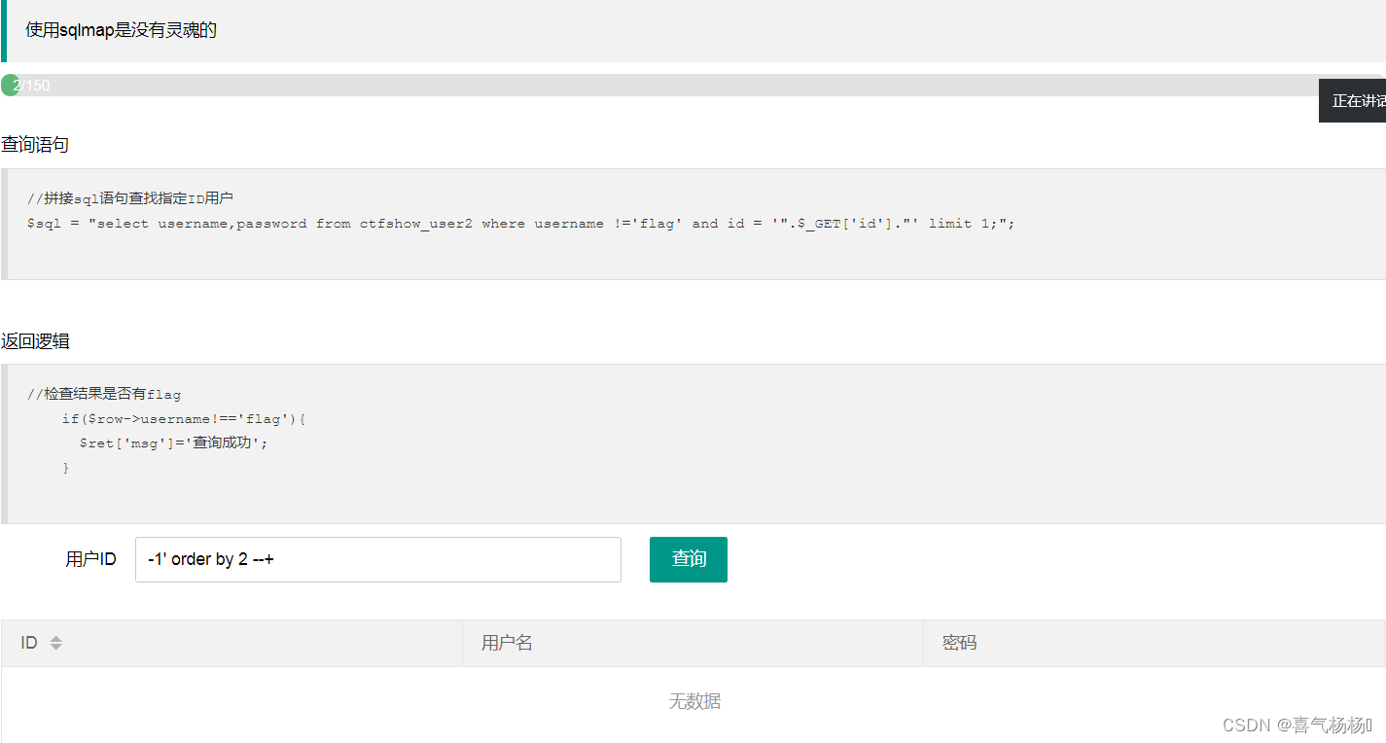Click the 2/150 progress bar

pos(693,86)
